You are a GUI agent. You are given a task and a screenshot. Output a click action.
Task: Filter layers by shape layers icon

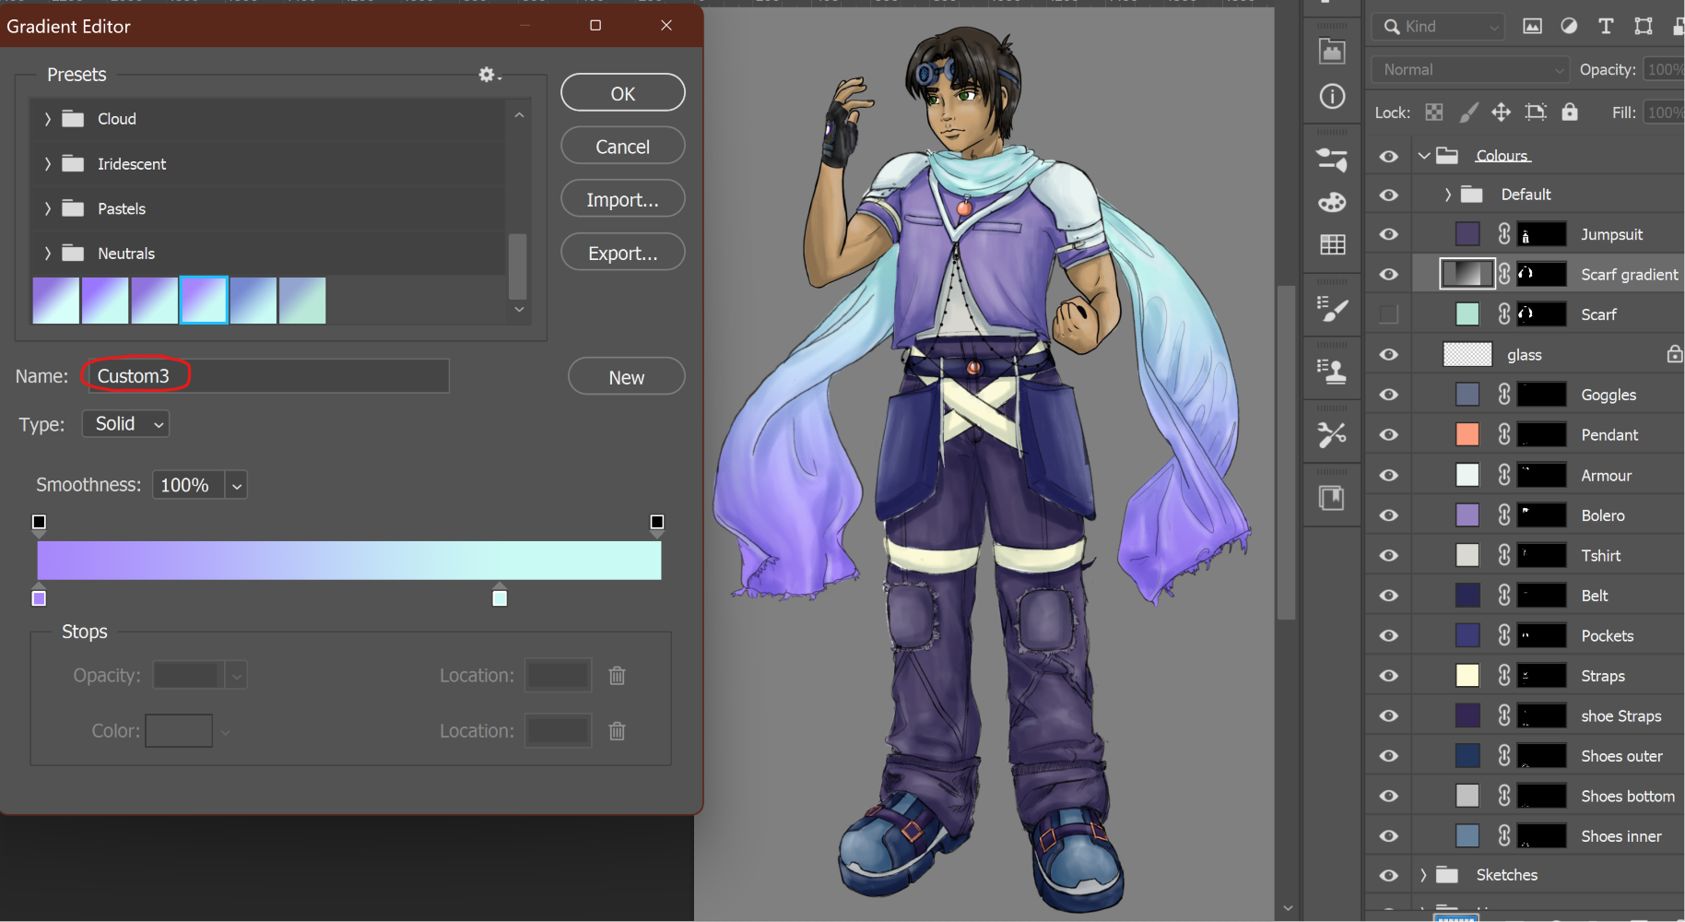click(x=1644, y=27)
